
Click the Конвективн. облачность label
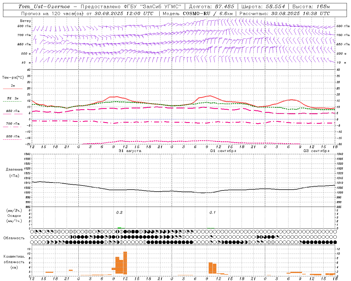coord(14,259)
